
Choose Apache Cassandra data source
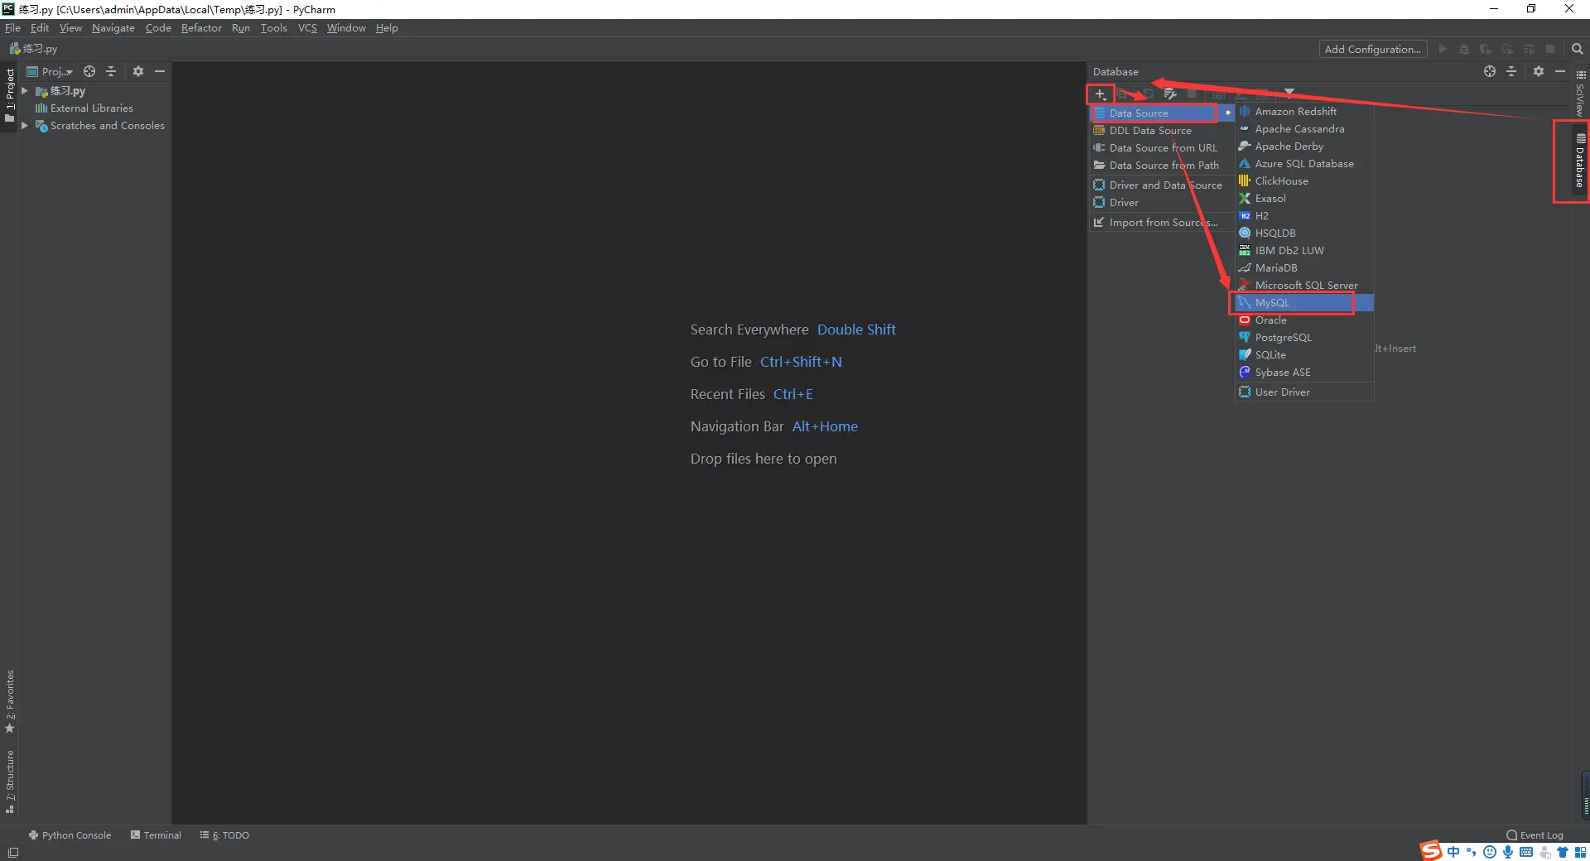[1304, 129]
